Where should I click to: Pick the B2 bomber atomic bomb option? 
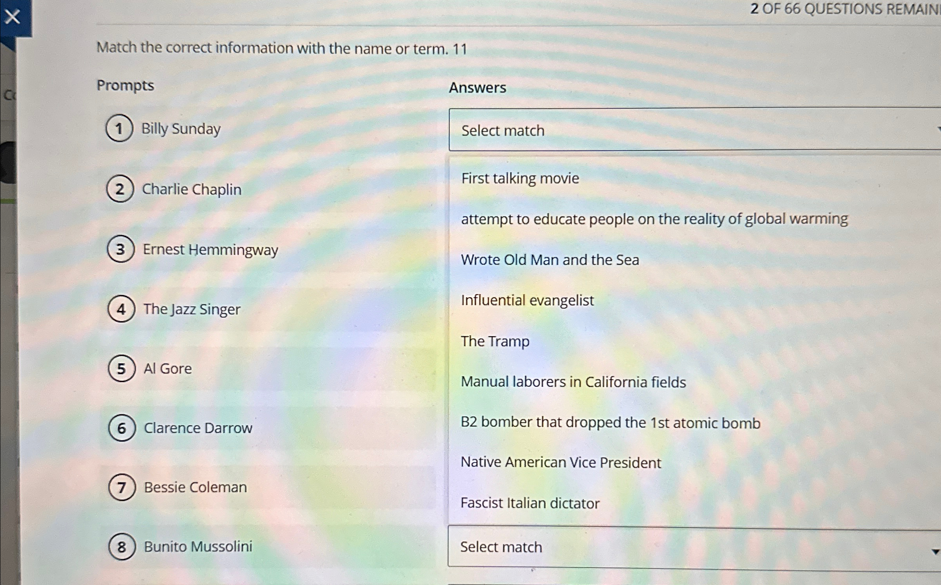point(610,423)
